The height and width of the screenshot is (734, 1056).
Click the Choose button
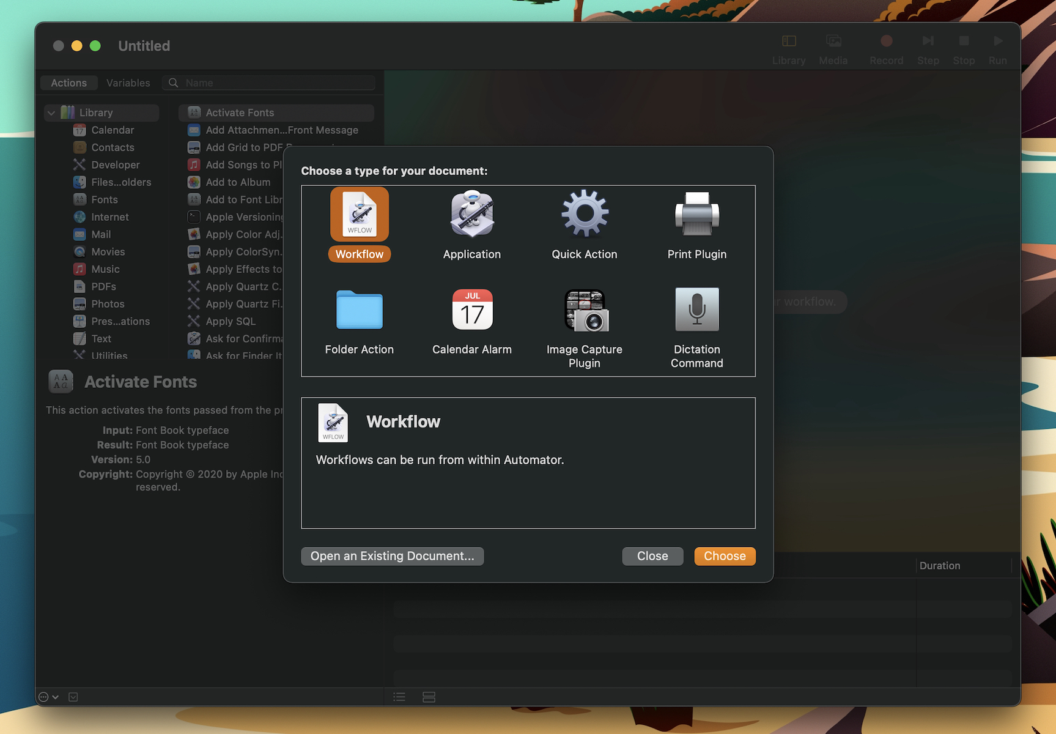tap(725, 556)
